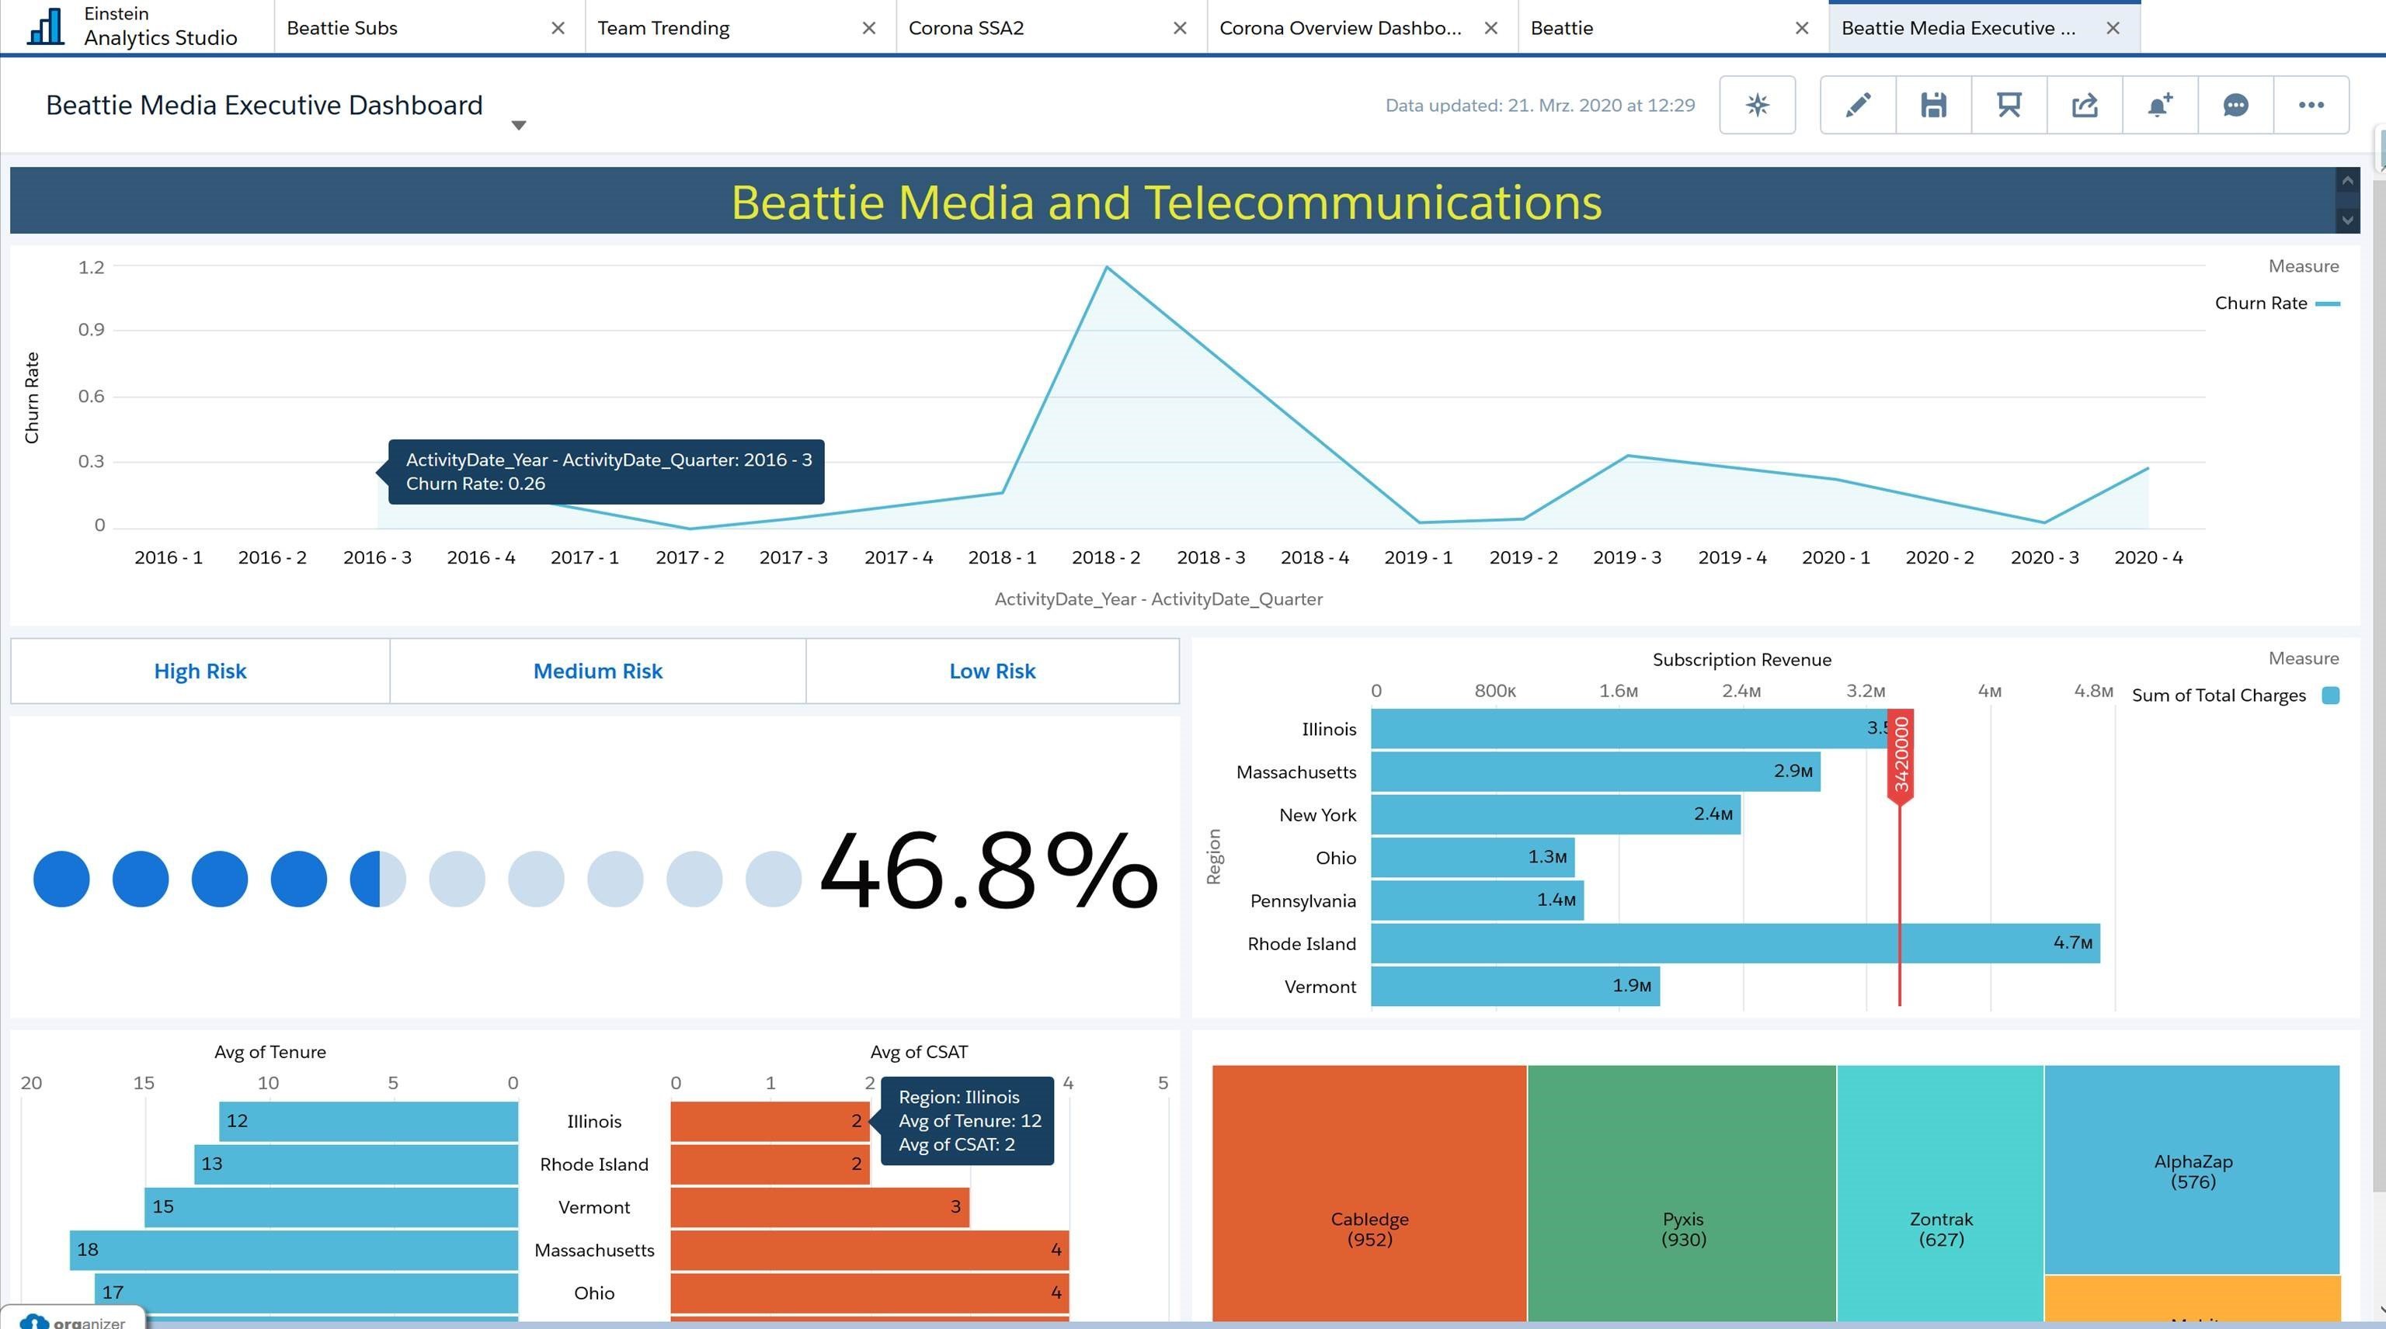Click the Subscription Revenue chart title
Image resolution: width=2386 pixels, height=1329 pixels.
[1741, 660]
